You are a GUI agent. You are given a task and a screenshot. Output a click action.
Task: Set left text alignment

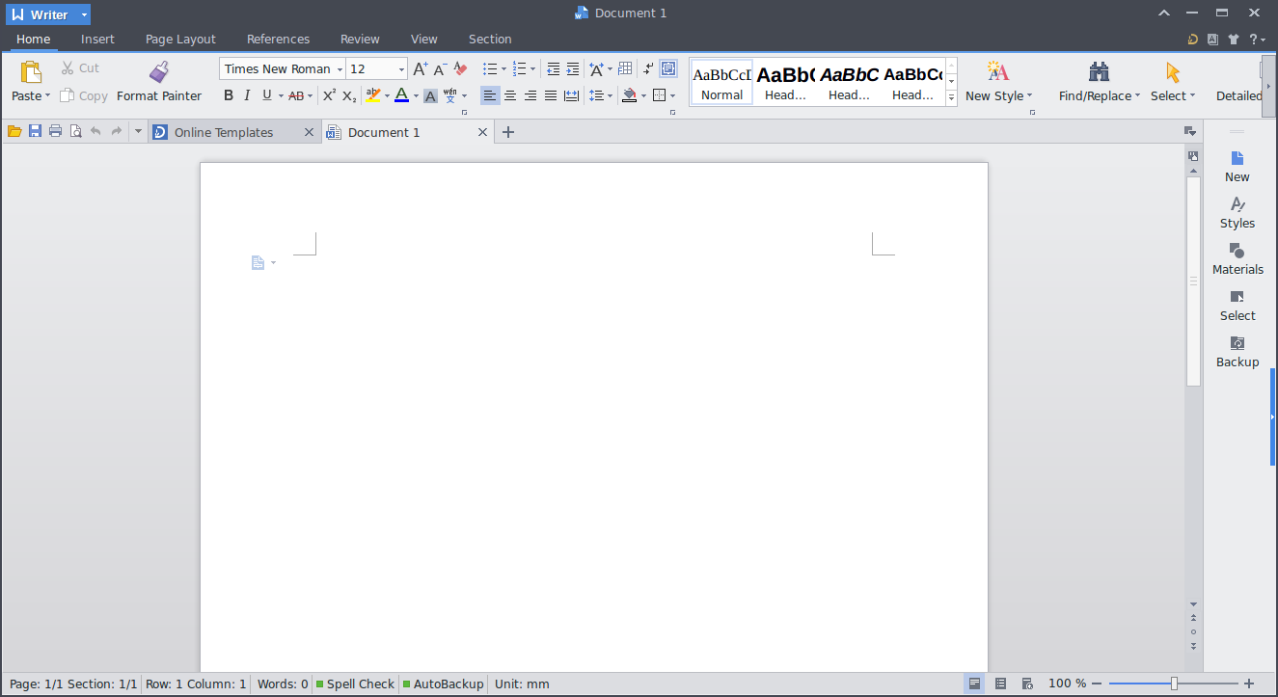(x=490, y=95)
